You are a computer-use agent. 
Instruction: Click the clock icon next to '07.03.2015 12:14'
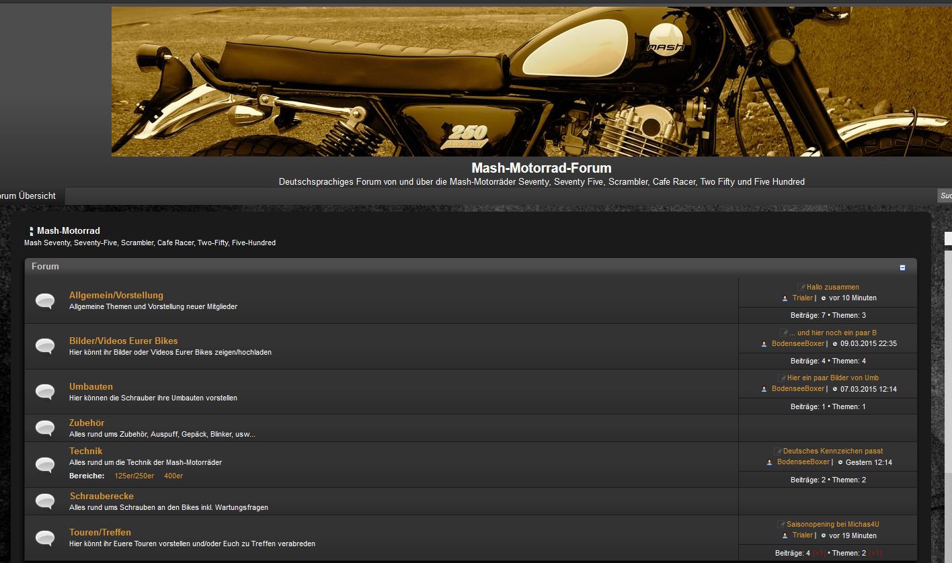834,389
